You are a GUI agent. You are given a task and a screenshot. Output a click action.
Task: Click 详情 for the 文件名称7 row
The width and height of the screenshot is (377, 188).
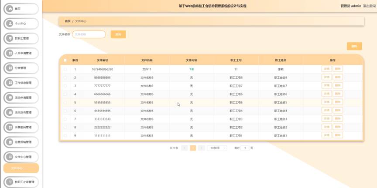[326, 85]
